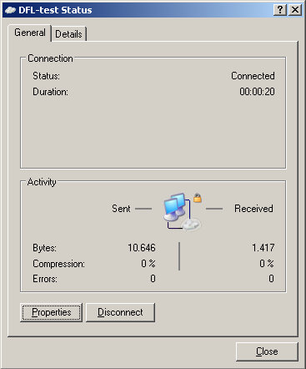Switch to the General tab

[x=30, y=33]
